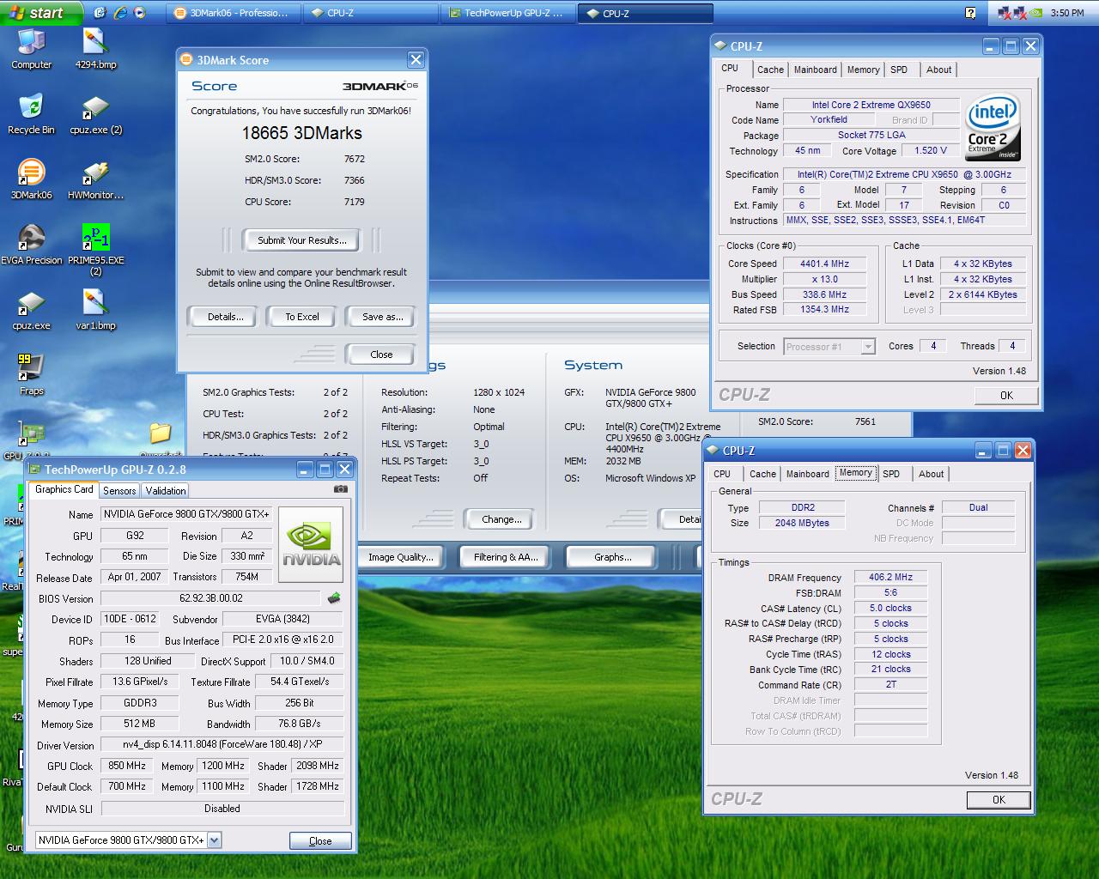Switch to TechPowerUp GPU-Z taskbar item
1099x879 pixels.
point(507,13)
